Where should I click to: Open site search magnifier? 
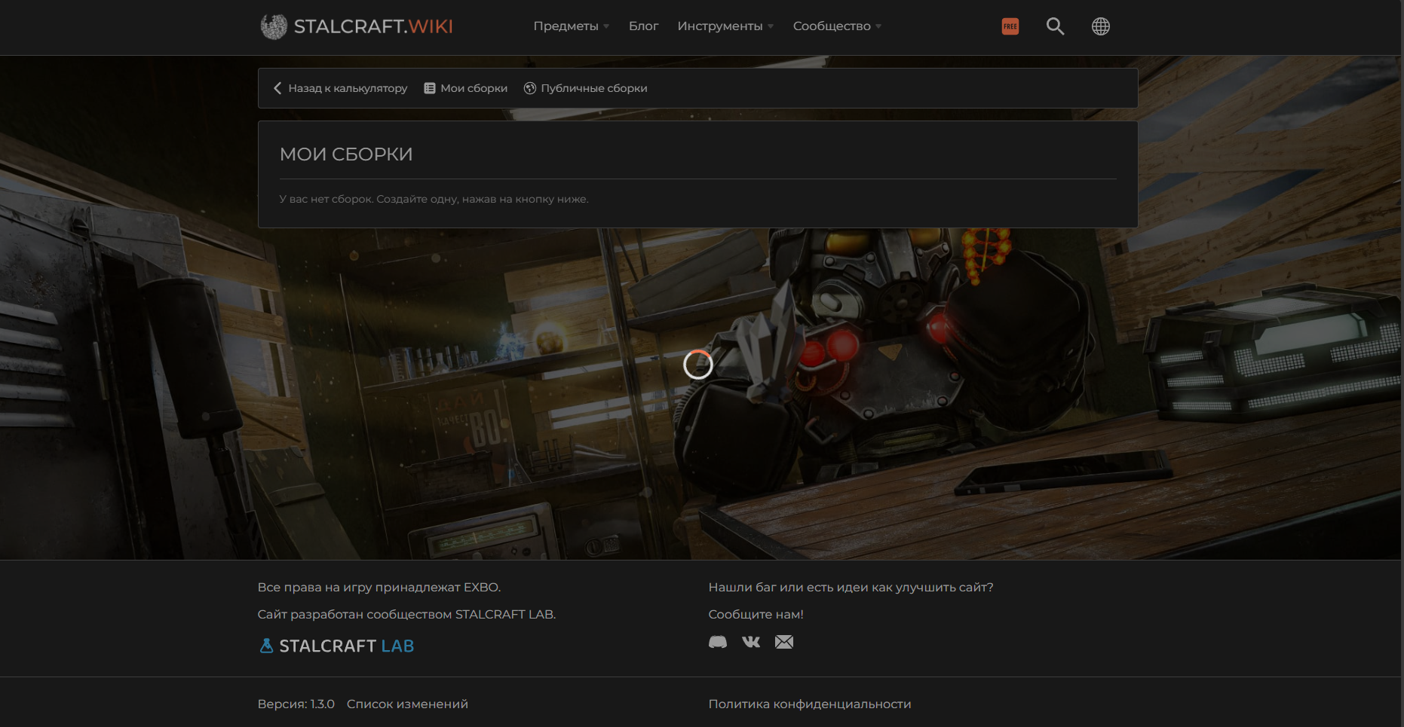tap(1055, 26)
